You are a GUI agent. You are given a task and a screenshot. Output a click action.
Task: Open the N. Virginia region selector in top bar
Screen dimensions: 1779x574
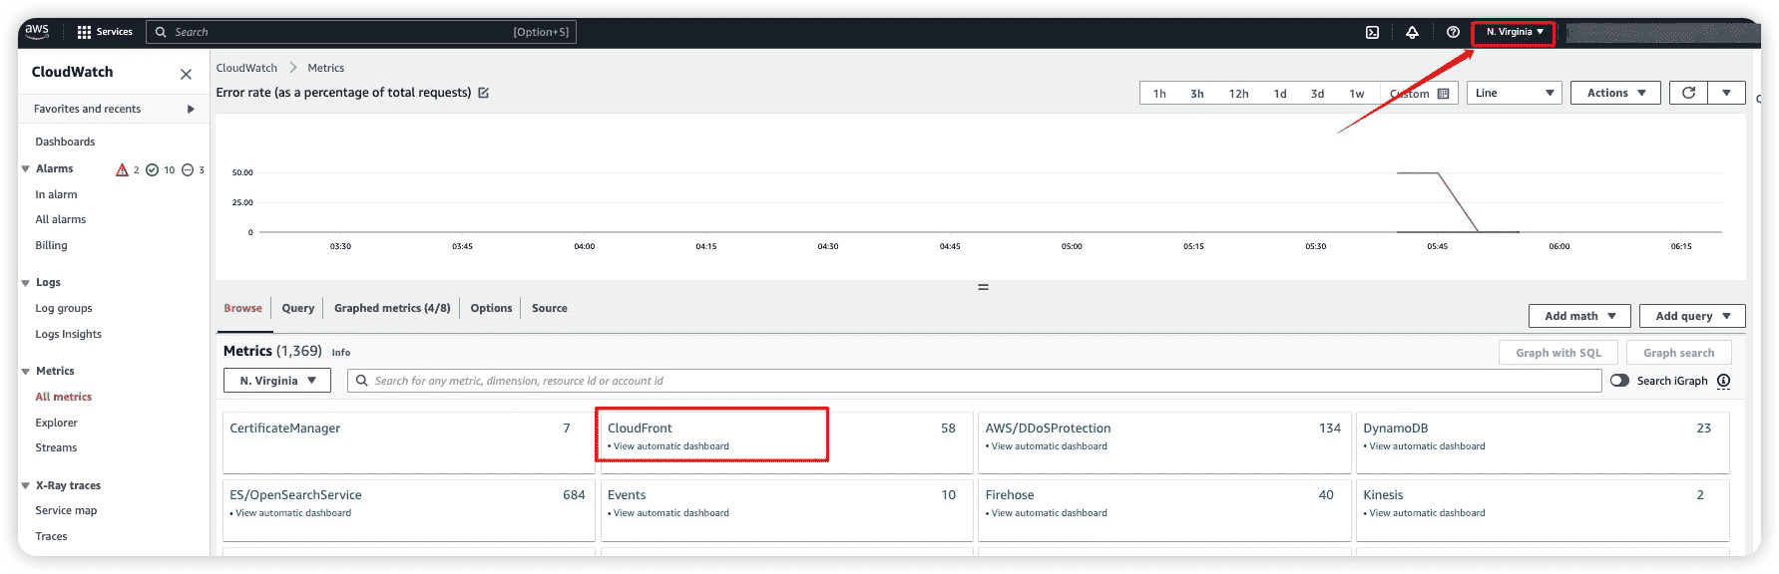pos(1515,32)
